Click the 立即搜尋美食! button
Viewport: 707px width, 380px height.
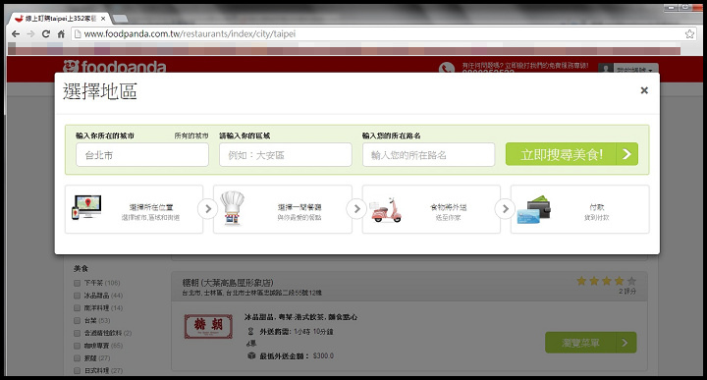click(x=571, y=154)
